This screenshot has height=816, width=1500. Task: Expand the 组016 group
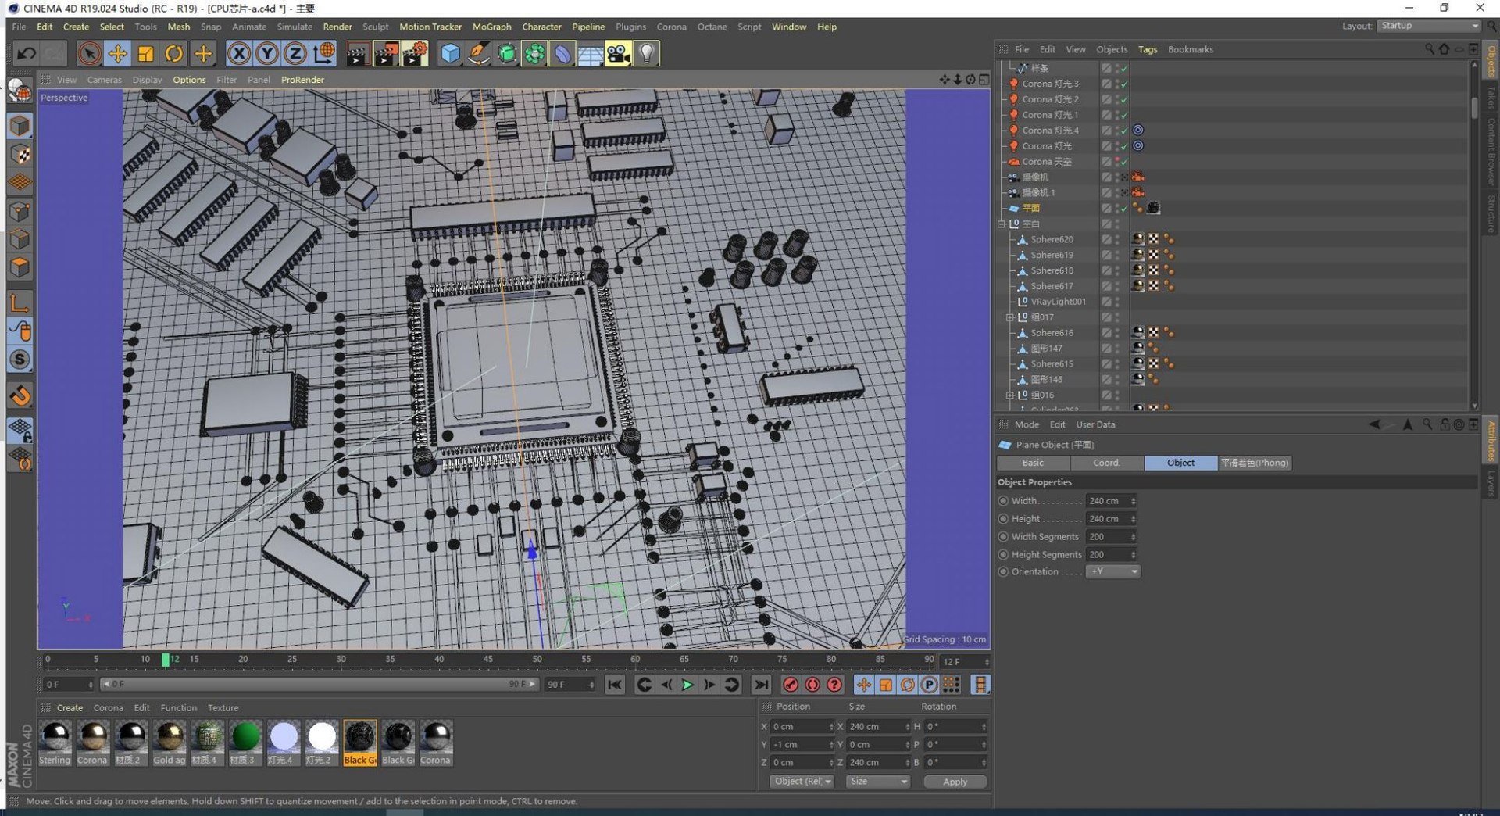click(1009, 395)
